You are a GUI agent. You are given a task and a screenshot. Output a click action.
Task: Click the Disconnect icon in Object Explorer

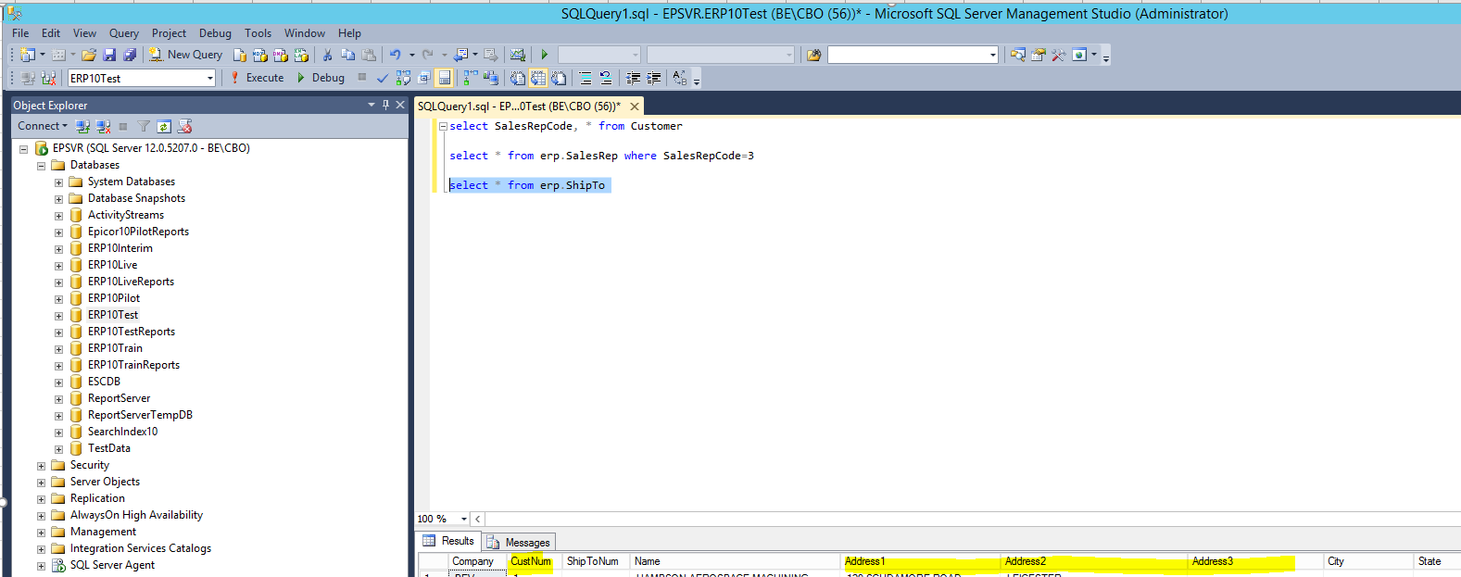[104, 126]
